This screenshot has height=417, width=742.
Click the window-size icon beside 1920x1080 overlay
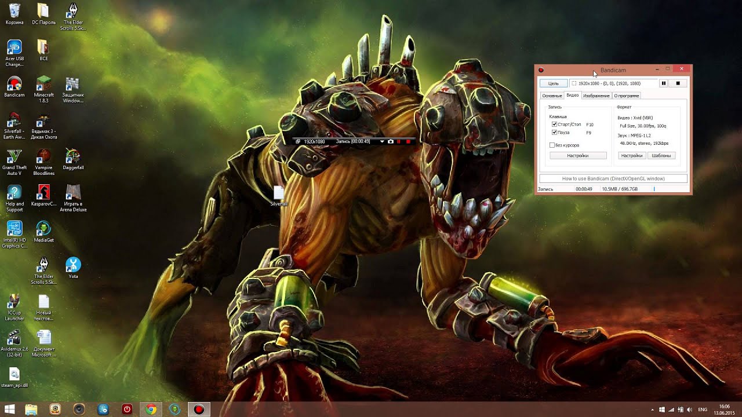pos(298,141)
